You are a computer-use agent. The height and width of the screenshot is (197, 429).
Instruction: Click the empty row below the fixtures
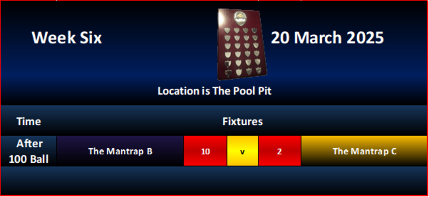(x=214, y=180)
